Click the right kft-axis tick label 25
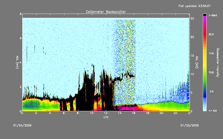 pyautogui.click(x=192, y=19)
